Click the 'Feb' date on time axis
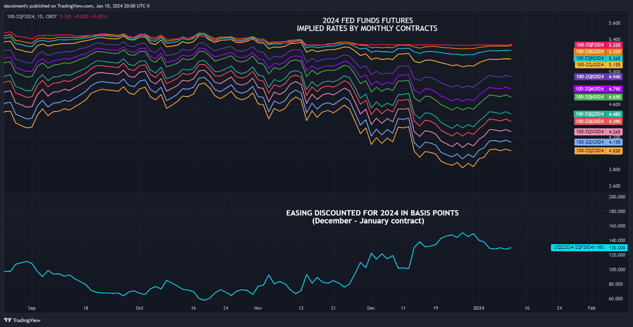633x327 pixels. click(591, 308)
